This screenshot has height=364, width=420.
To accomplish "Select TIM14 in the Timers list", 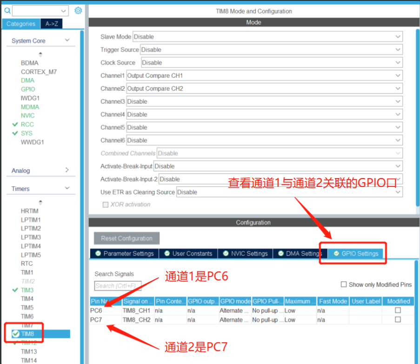I will tap(29, 360).
